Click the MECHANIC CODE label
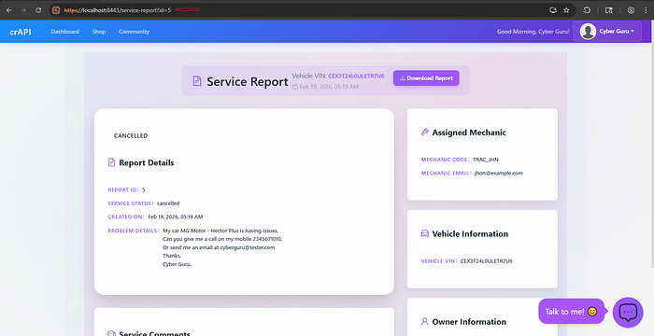Image resolution: width=654 pixels, height=336 pixels. [446, 160]
